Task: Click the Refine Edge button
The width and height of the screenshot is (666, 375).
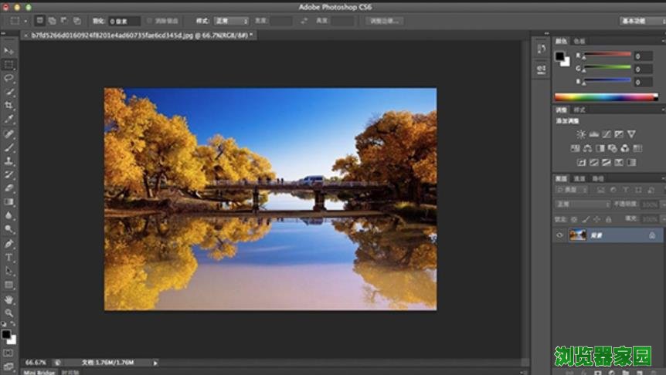Action: click(x=384, y=21)
